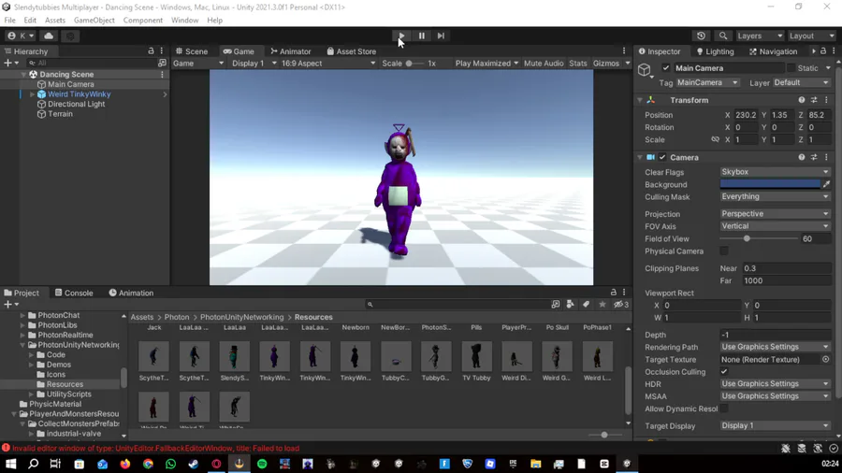The height and width of the screenshot is (473, 842).
Task: Open the undo history icon
Action: click(701, 36)
